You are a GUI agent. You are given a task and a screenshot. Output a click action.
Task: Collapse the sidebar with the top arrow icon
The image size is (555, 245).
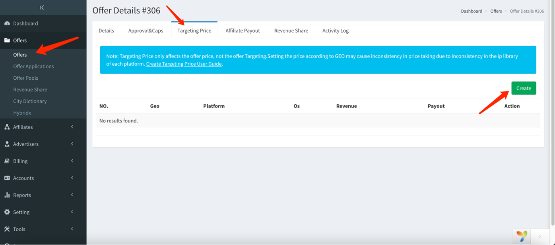click(42, 8)
